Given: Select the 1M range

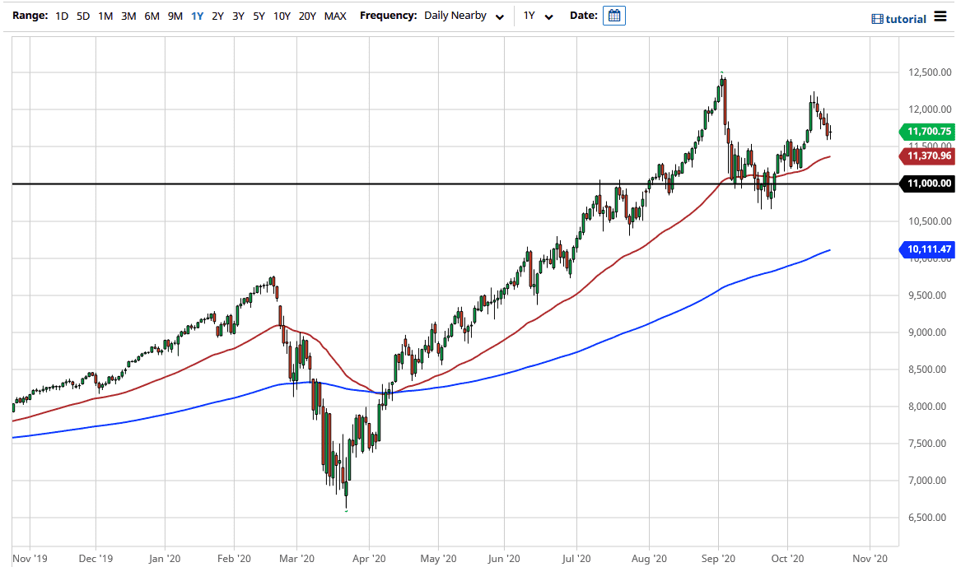Looking at the screenshot, I should pos(105,15).
